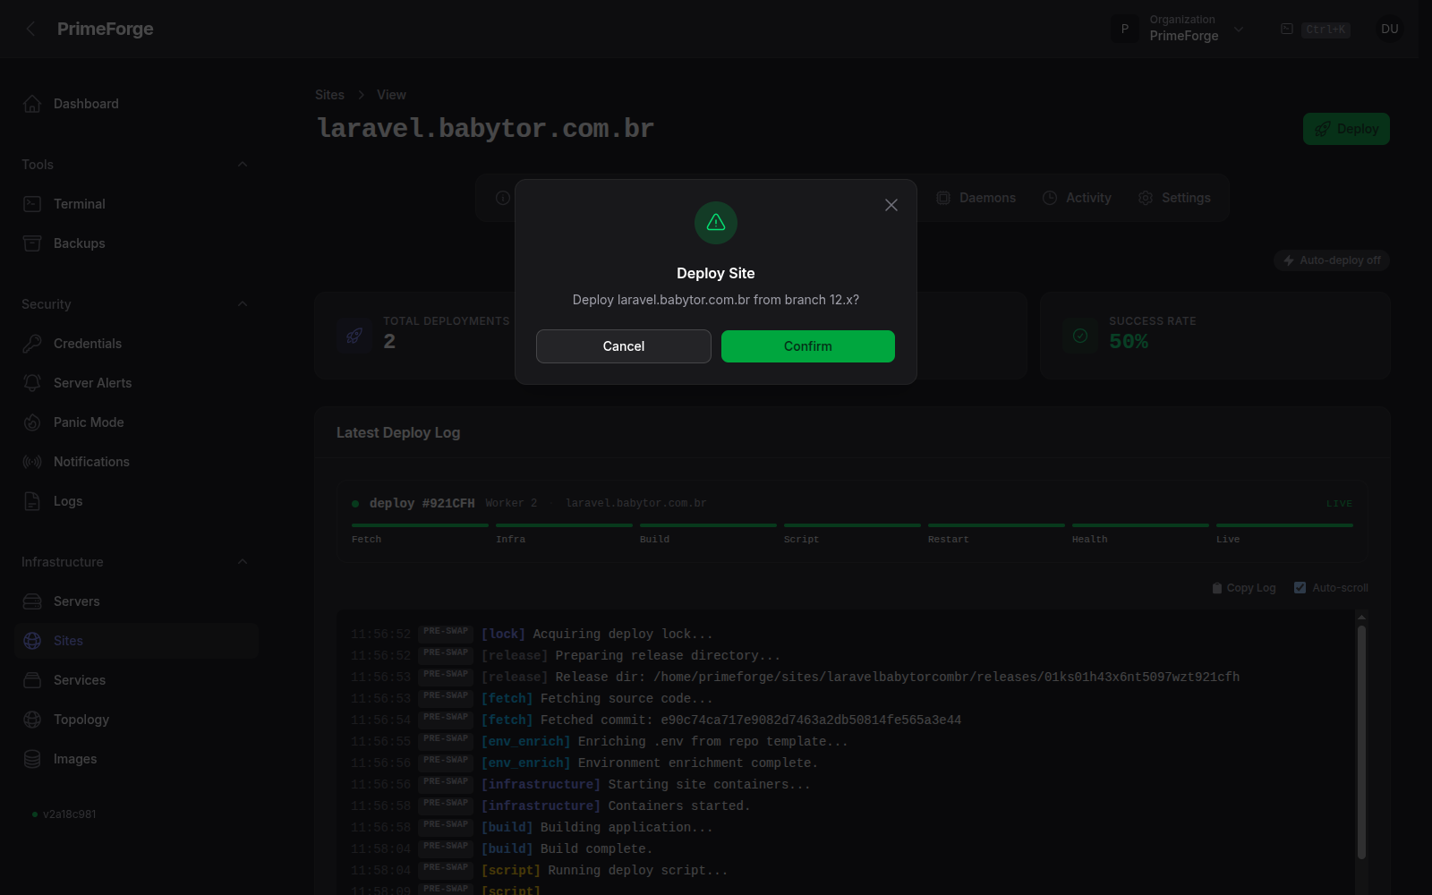Click the View breadcrumb item

(391, 95)
